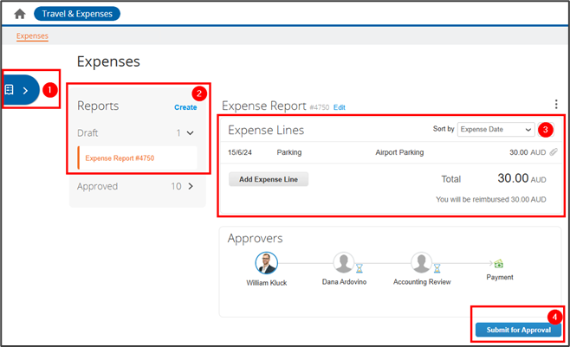Click the Accounting Review approver avatar

(x=422, y=263)
